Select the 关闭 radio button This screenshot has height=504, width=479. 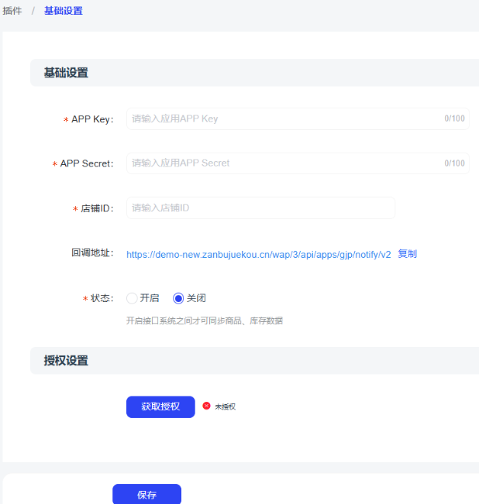[x=178, y=298]
